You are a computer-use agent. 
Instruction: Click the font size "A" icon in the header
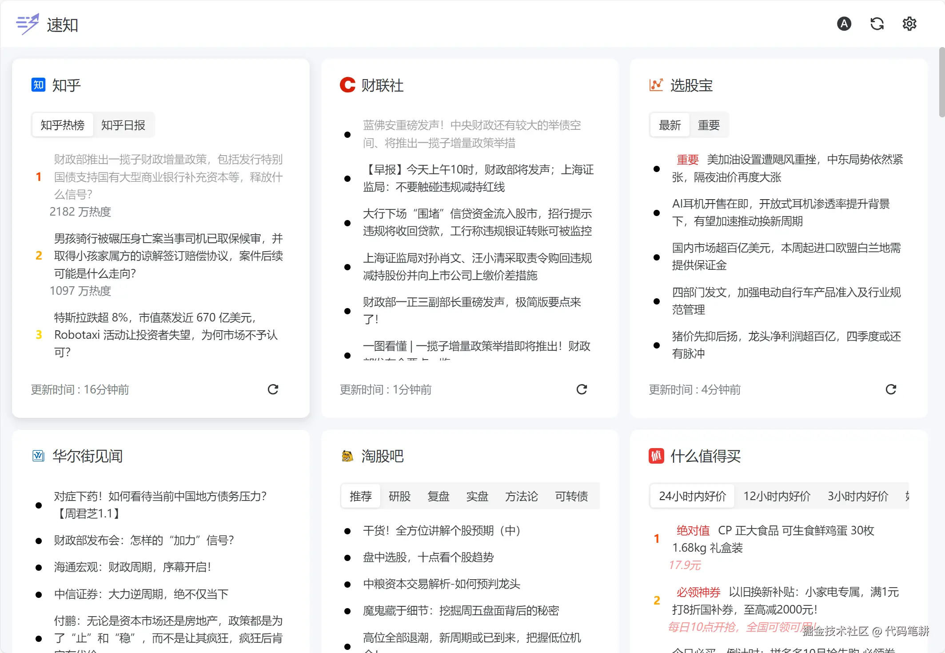pos(844,24)
